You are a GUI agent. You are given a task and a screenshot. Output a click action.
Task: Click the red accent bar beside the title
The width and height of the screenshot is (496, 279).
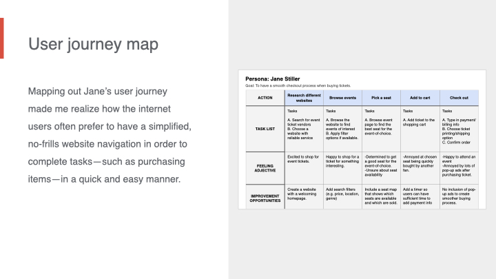point(2,38)
